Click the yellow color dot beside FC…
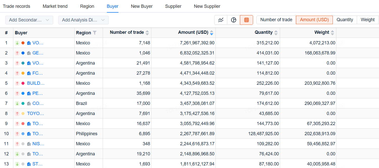Viewport: 379px width, 168px height. pyautogui.click(x=23, y=73)
